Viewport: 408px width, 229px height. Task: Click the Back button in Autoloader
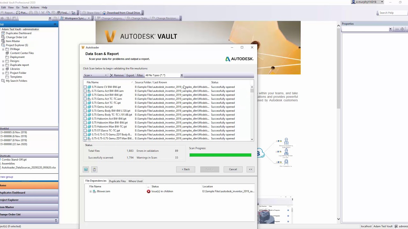pos(186,170)
